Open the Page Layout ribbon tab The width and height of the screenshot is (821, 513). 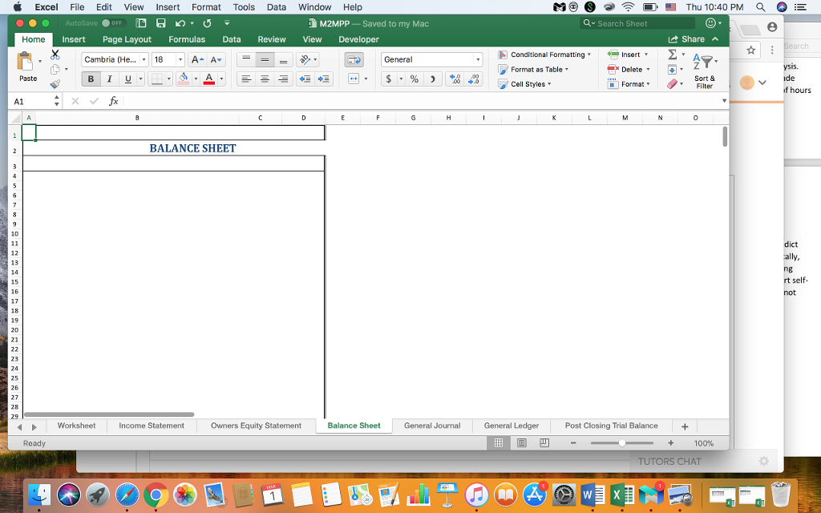pos(127,39)
